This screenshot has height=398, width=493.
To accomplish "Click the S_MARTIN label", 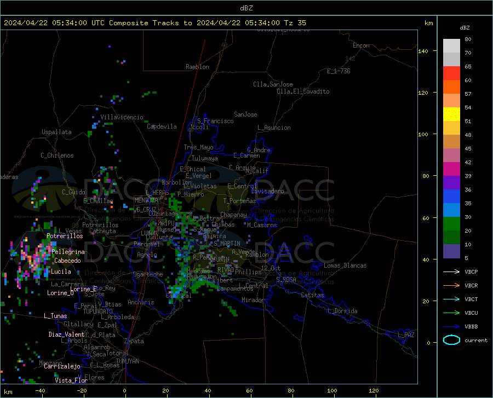I will 227,244.
